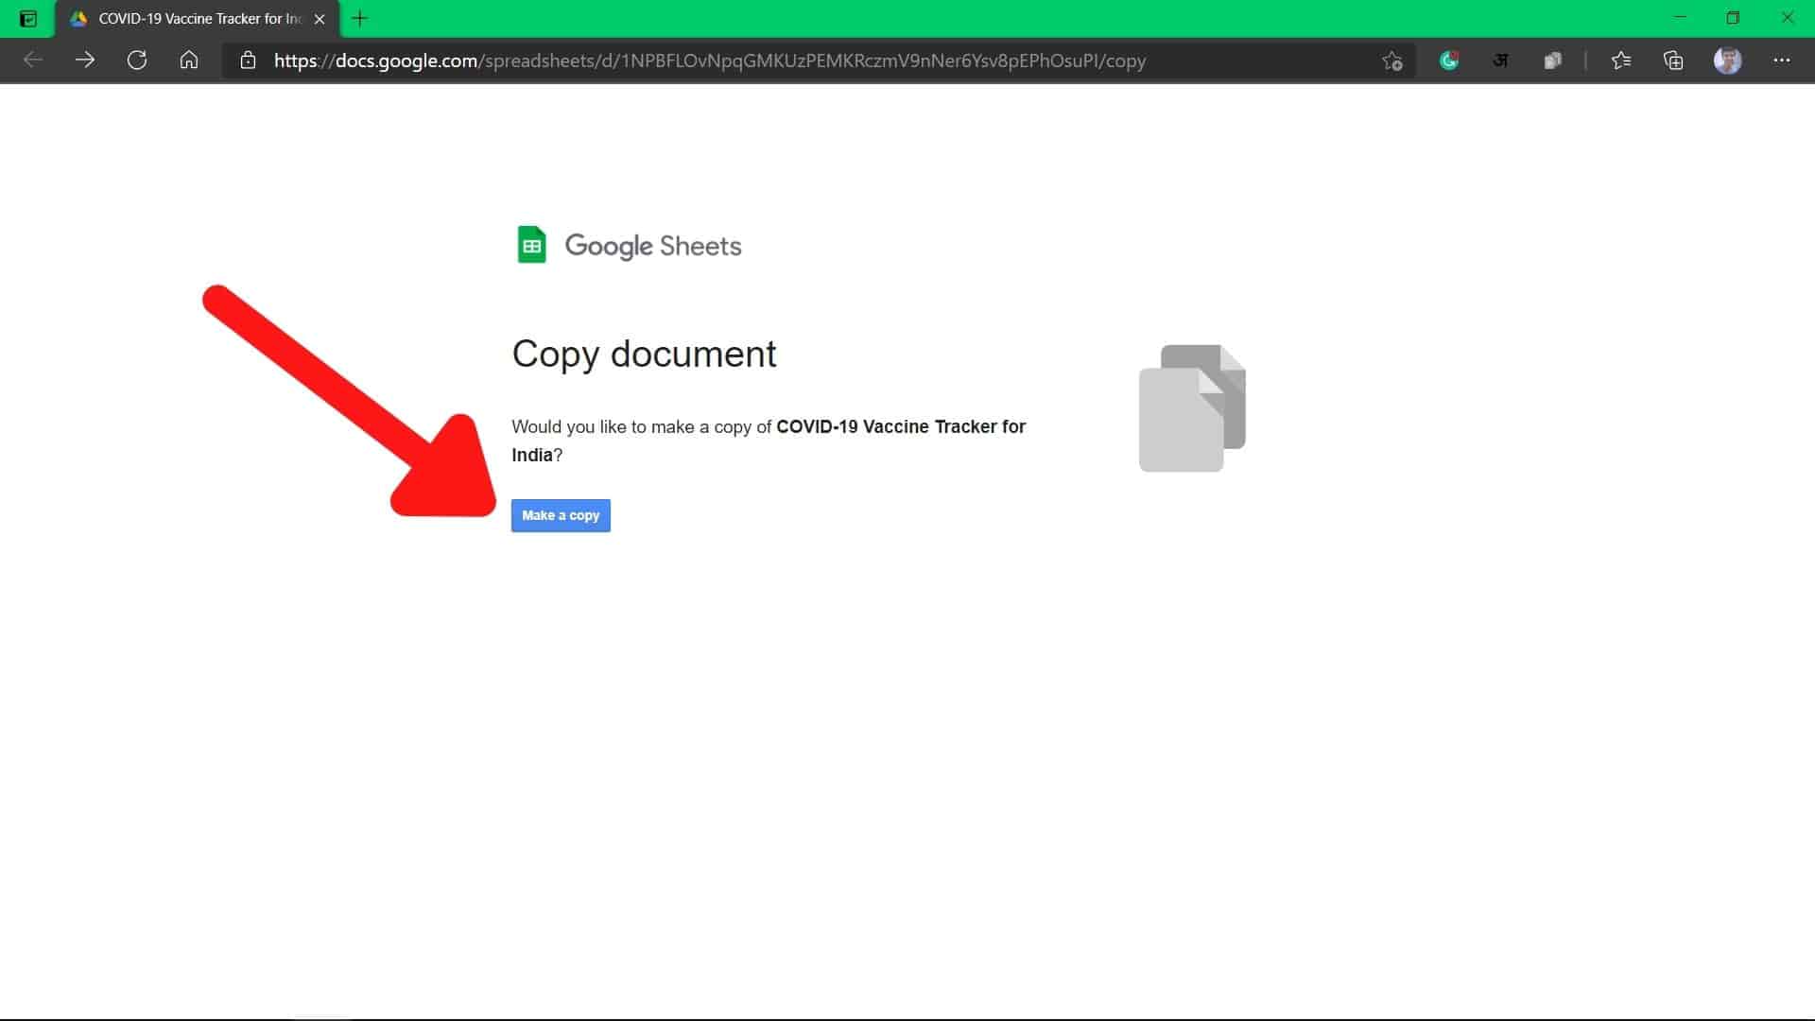This screenshot has height=1021, width=1815.
Task: Select the address bar URL
Action: pos(710,61)
